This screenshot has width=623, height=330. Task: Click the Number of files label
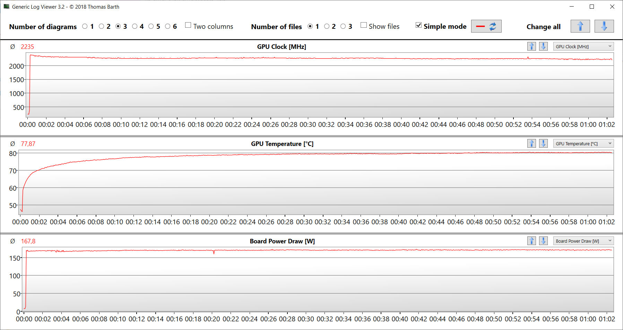(x=276, y=27)
